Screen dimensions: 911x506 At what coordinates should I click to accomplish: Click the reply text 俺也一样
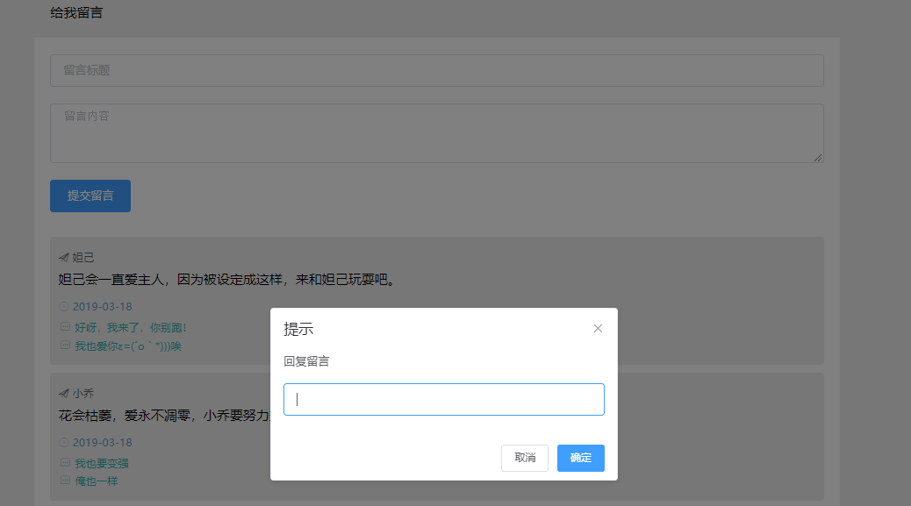96,481
